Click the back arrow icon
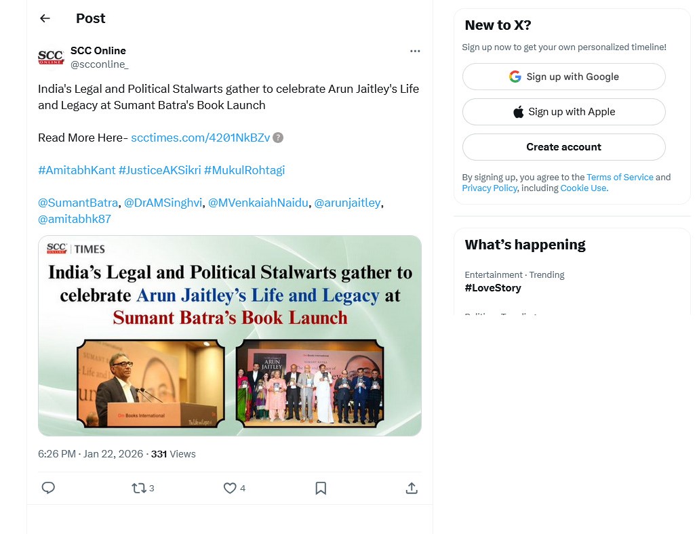 pos(45,18)
